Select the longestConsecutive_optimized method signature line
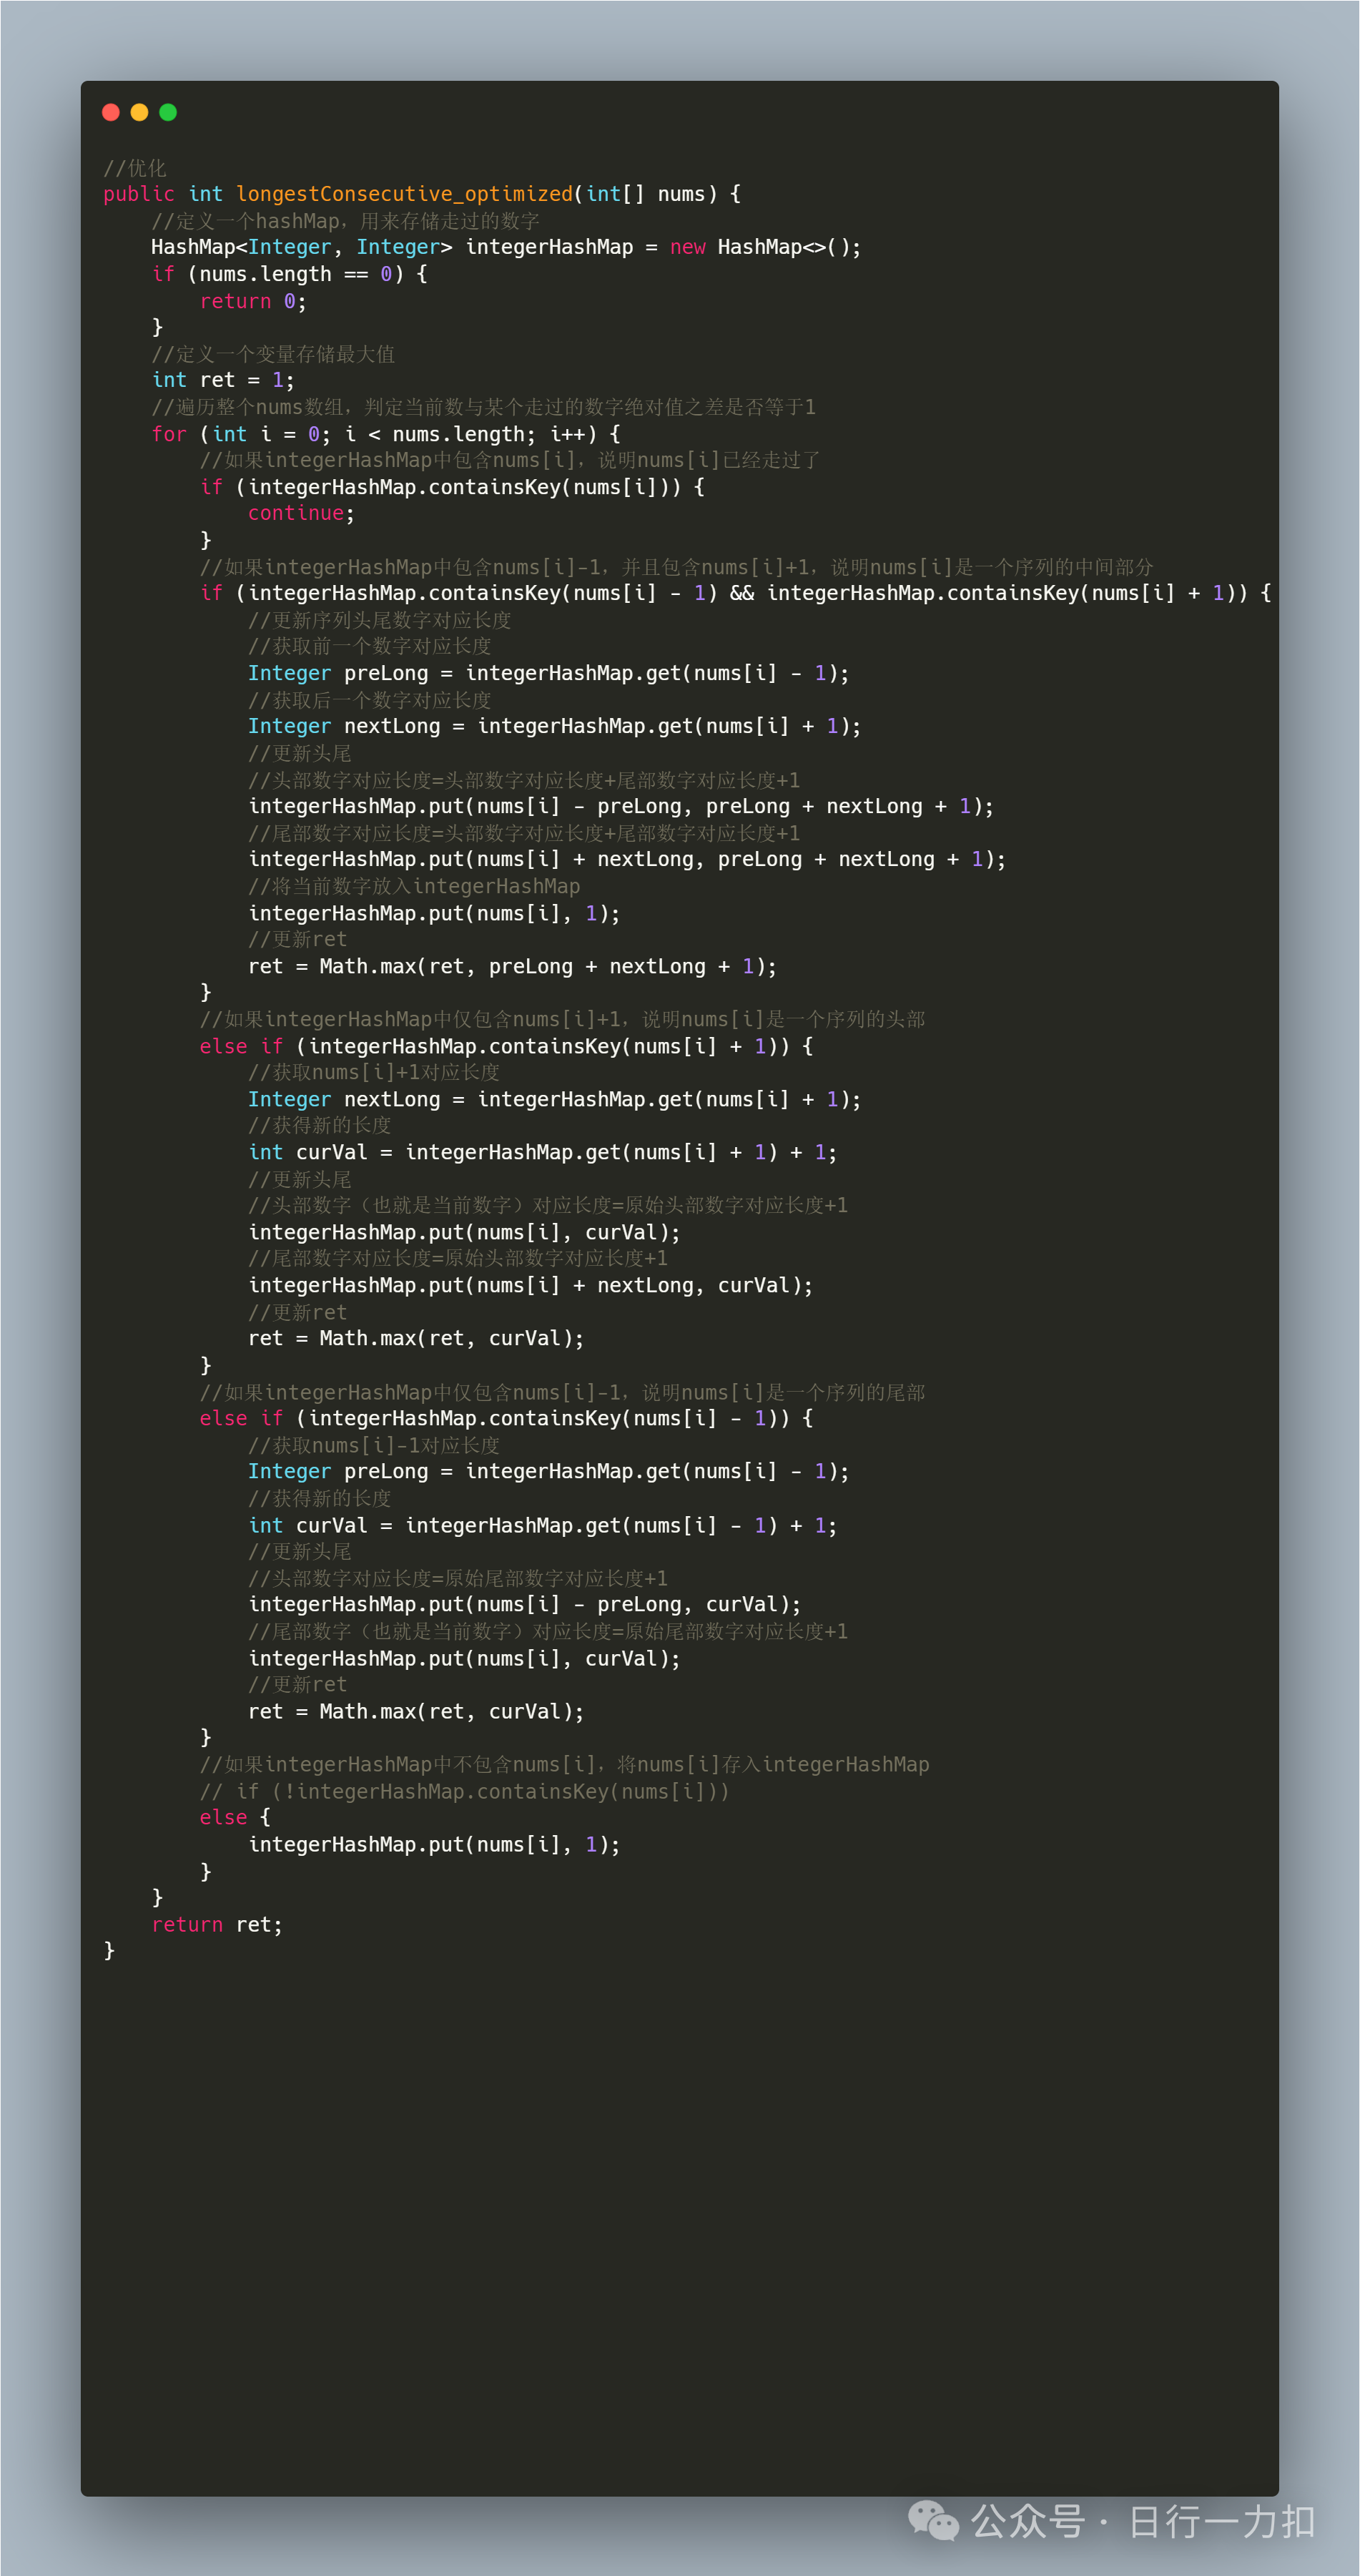1360x2576 pixels. pos(422,194)
